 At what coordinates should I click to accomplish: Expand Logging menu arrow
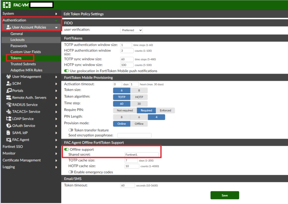(56, 167)
